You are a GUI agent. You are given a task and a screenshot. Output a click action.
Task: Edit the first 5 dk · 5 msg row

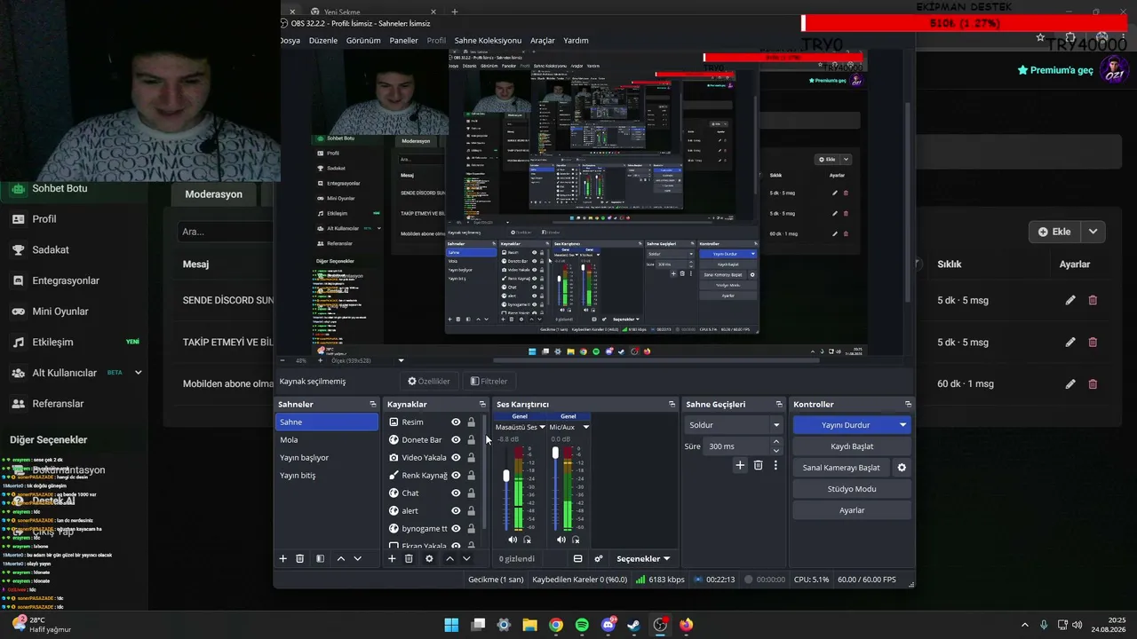coord(1070,300)
